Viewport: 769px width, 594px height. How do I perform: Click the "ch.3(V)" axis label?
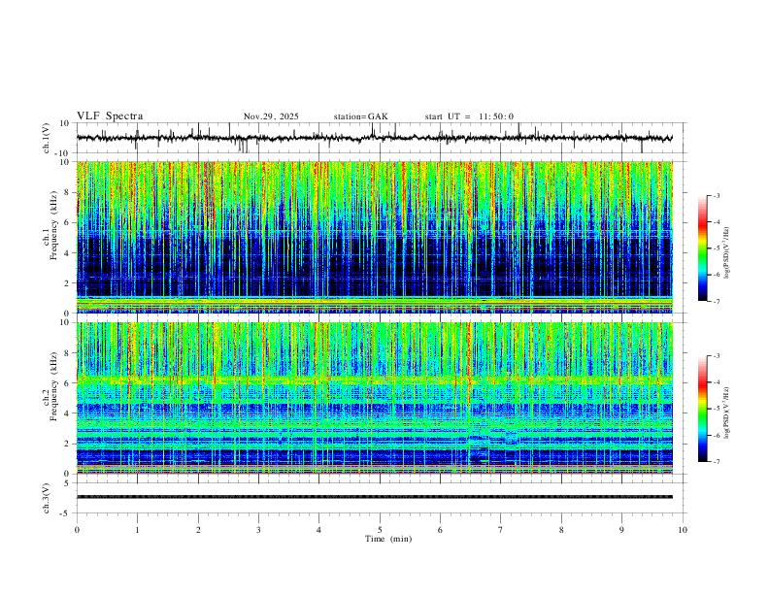[x=47, y=498]
